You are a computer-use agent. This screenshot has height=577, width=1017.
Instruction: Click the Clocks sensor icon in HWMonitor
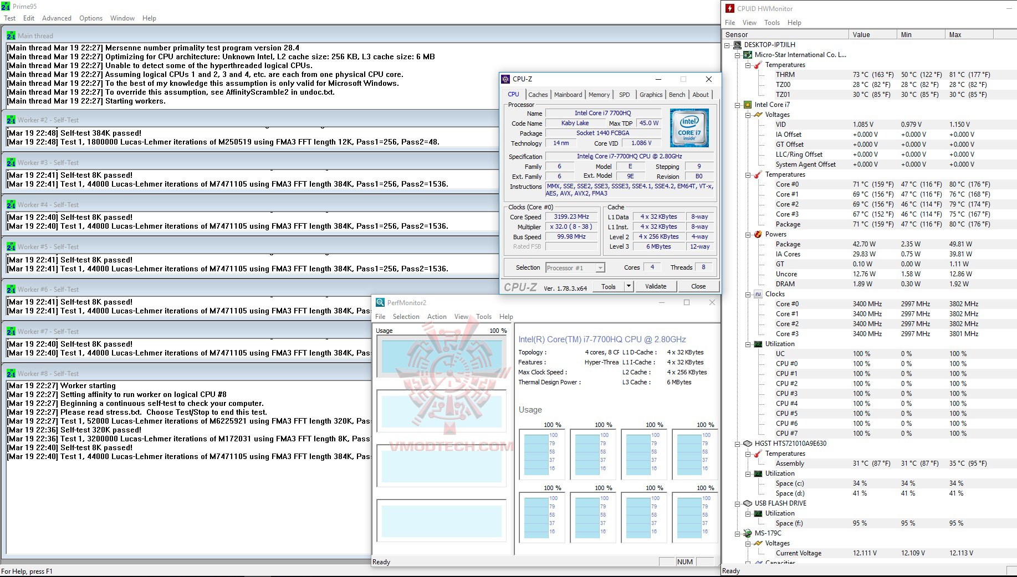point(757,294)
